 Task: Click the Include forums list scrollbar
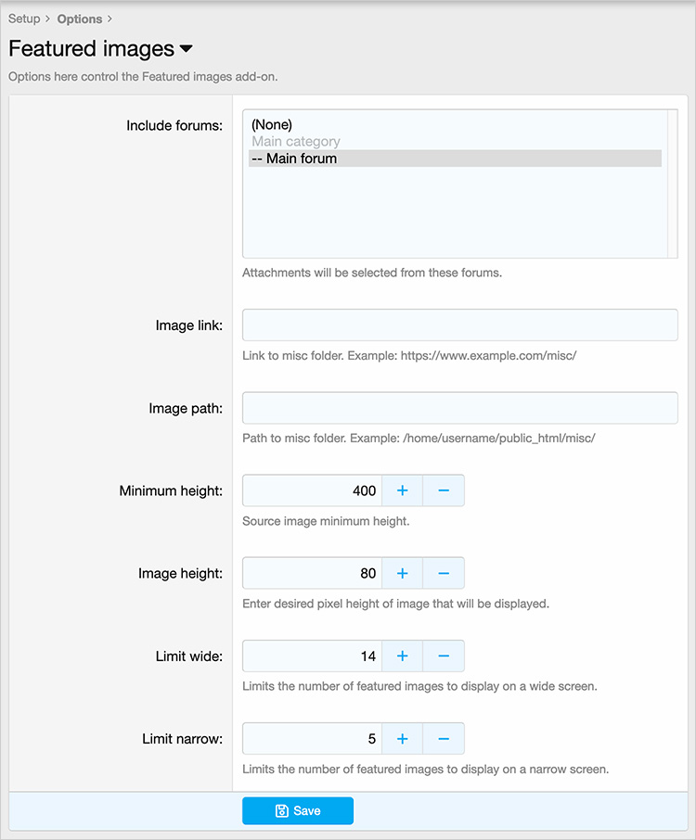(x=672, y=184)
